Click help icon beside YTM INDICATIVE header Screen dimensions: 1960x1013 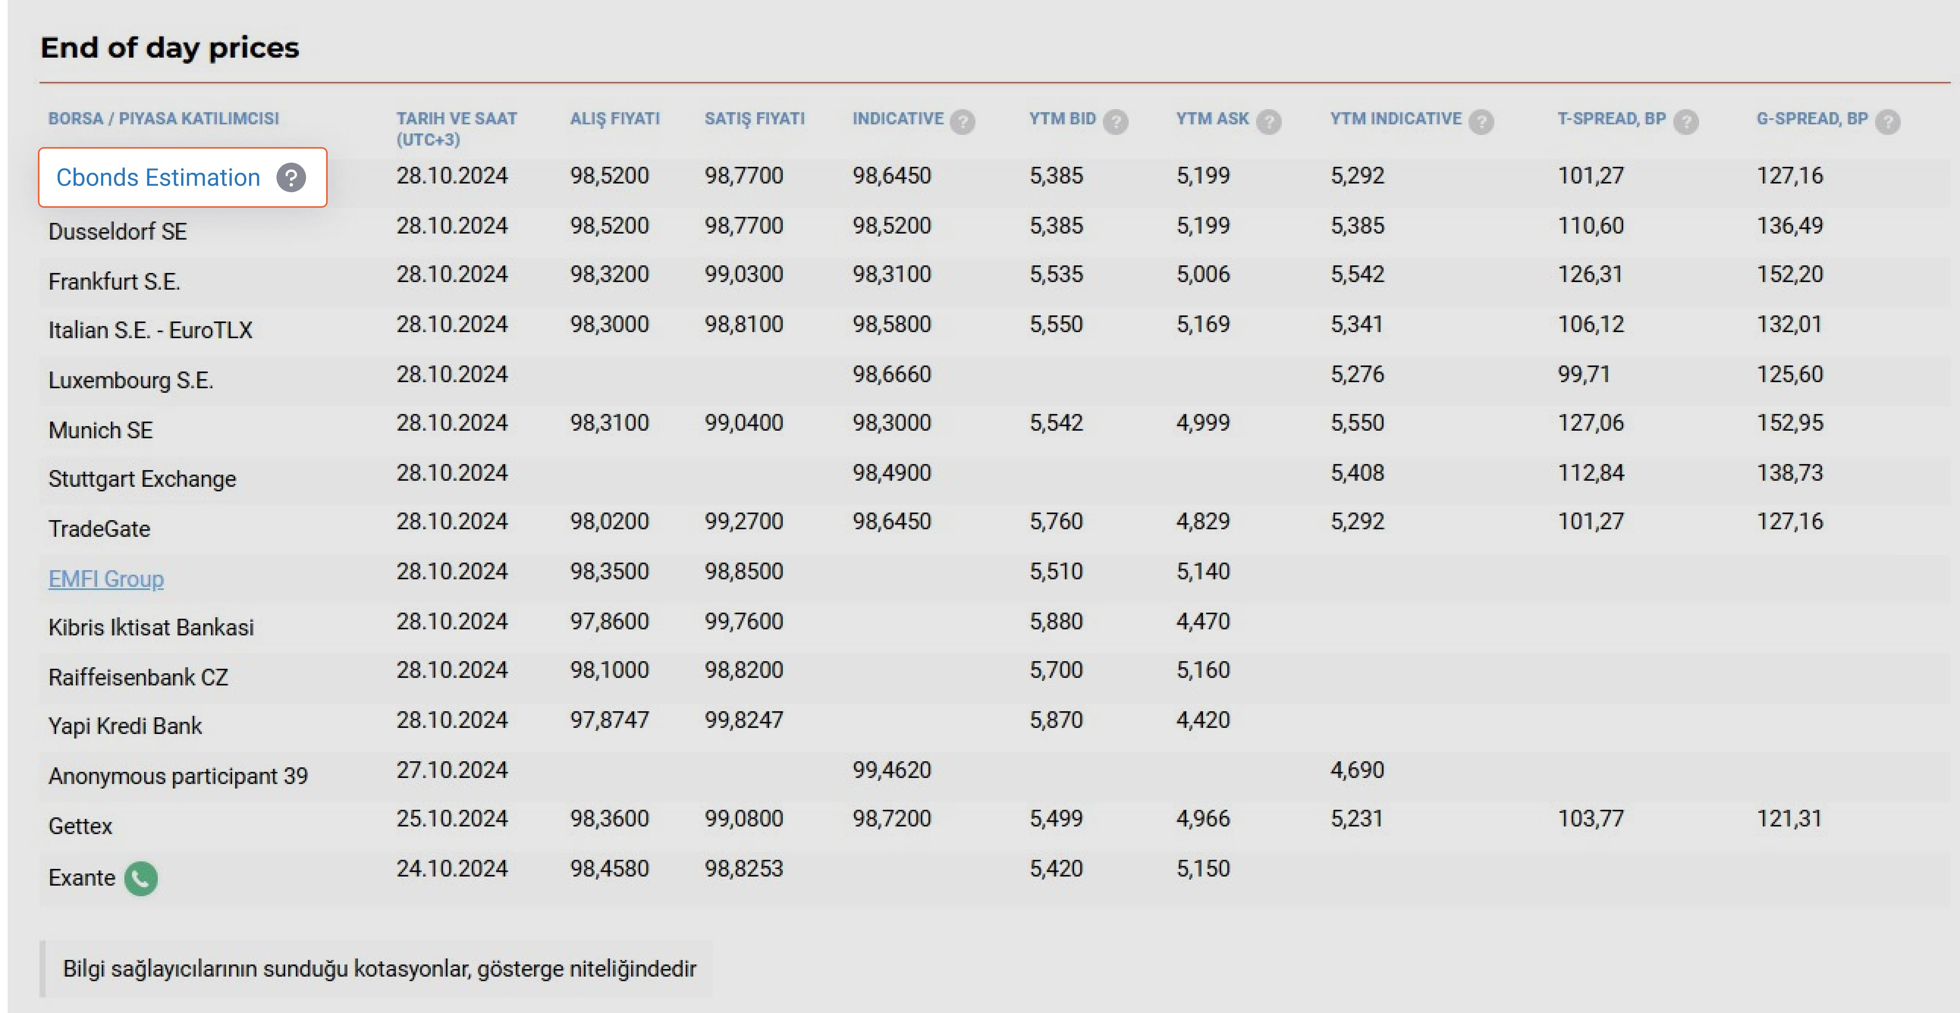1481,121
